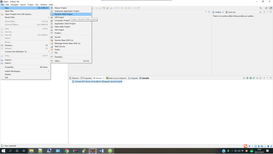
Task: Open notification center in system tray
Action: tap(268, 151)
